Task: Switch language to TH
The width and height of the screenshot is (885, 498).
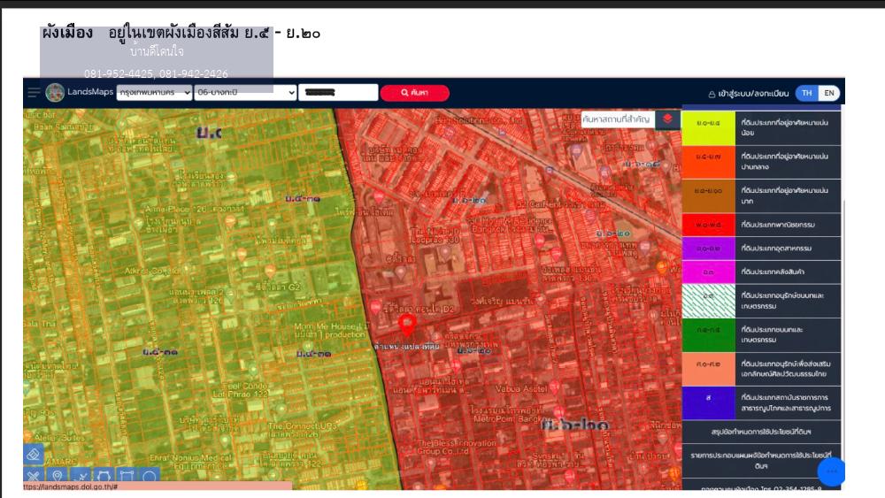Action: coord(807,93)
